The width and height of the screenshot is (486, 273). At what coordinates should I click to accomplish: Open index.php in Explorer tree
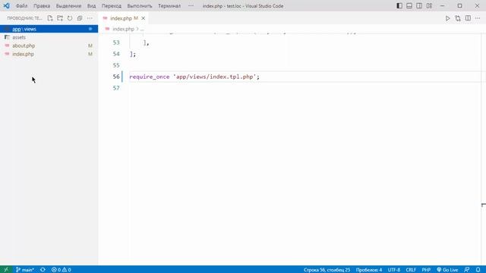click(49, 54)
